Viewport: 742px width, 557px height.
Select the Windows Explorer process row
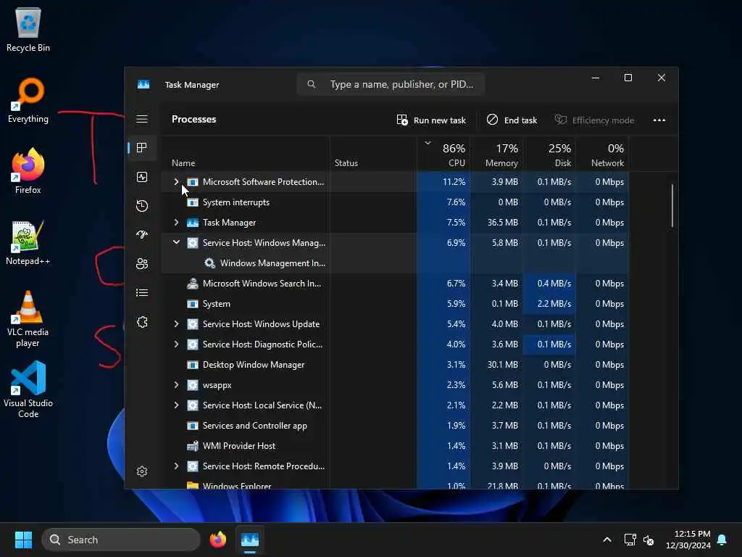click(x=395, y=484)
